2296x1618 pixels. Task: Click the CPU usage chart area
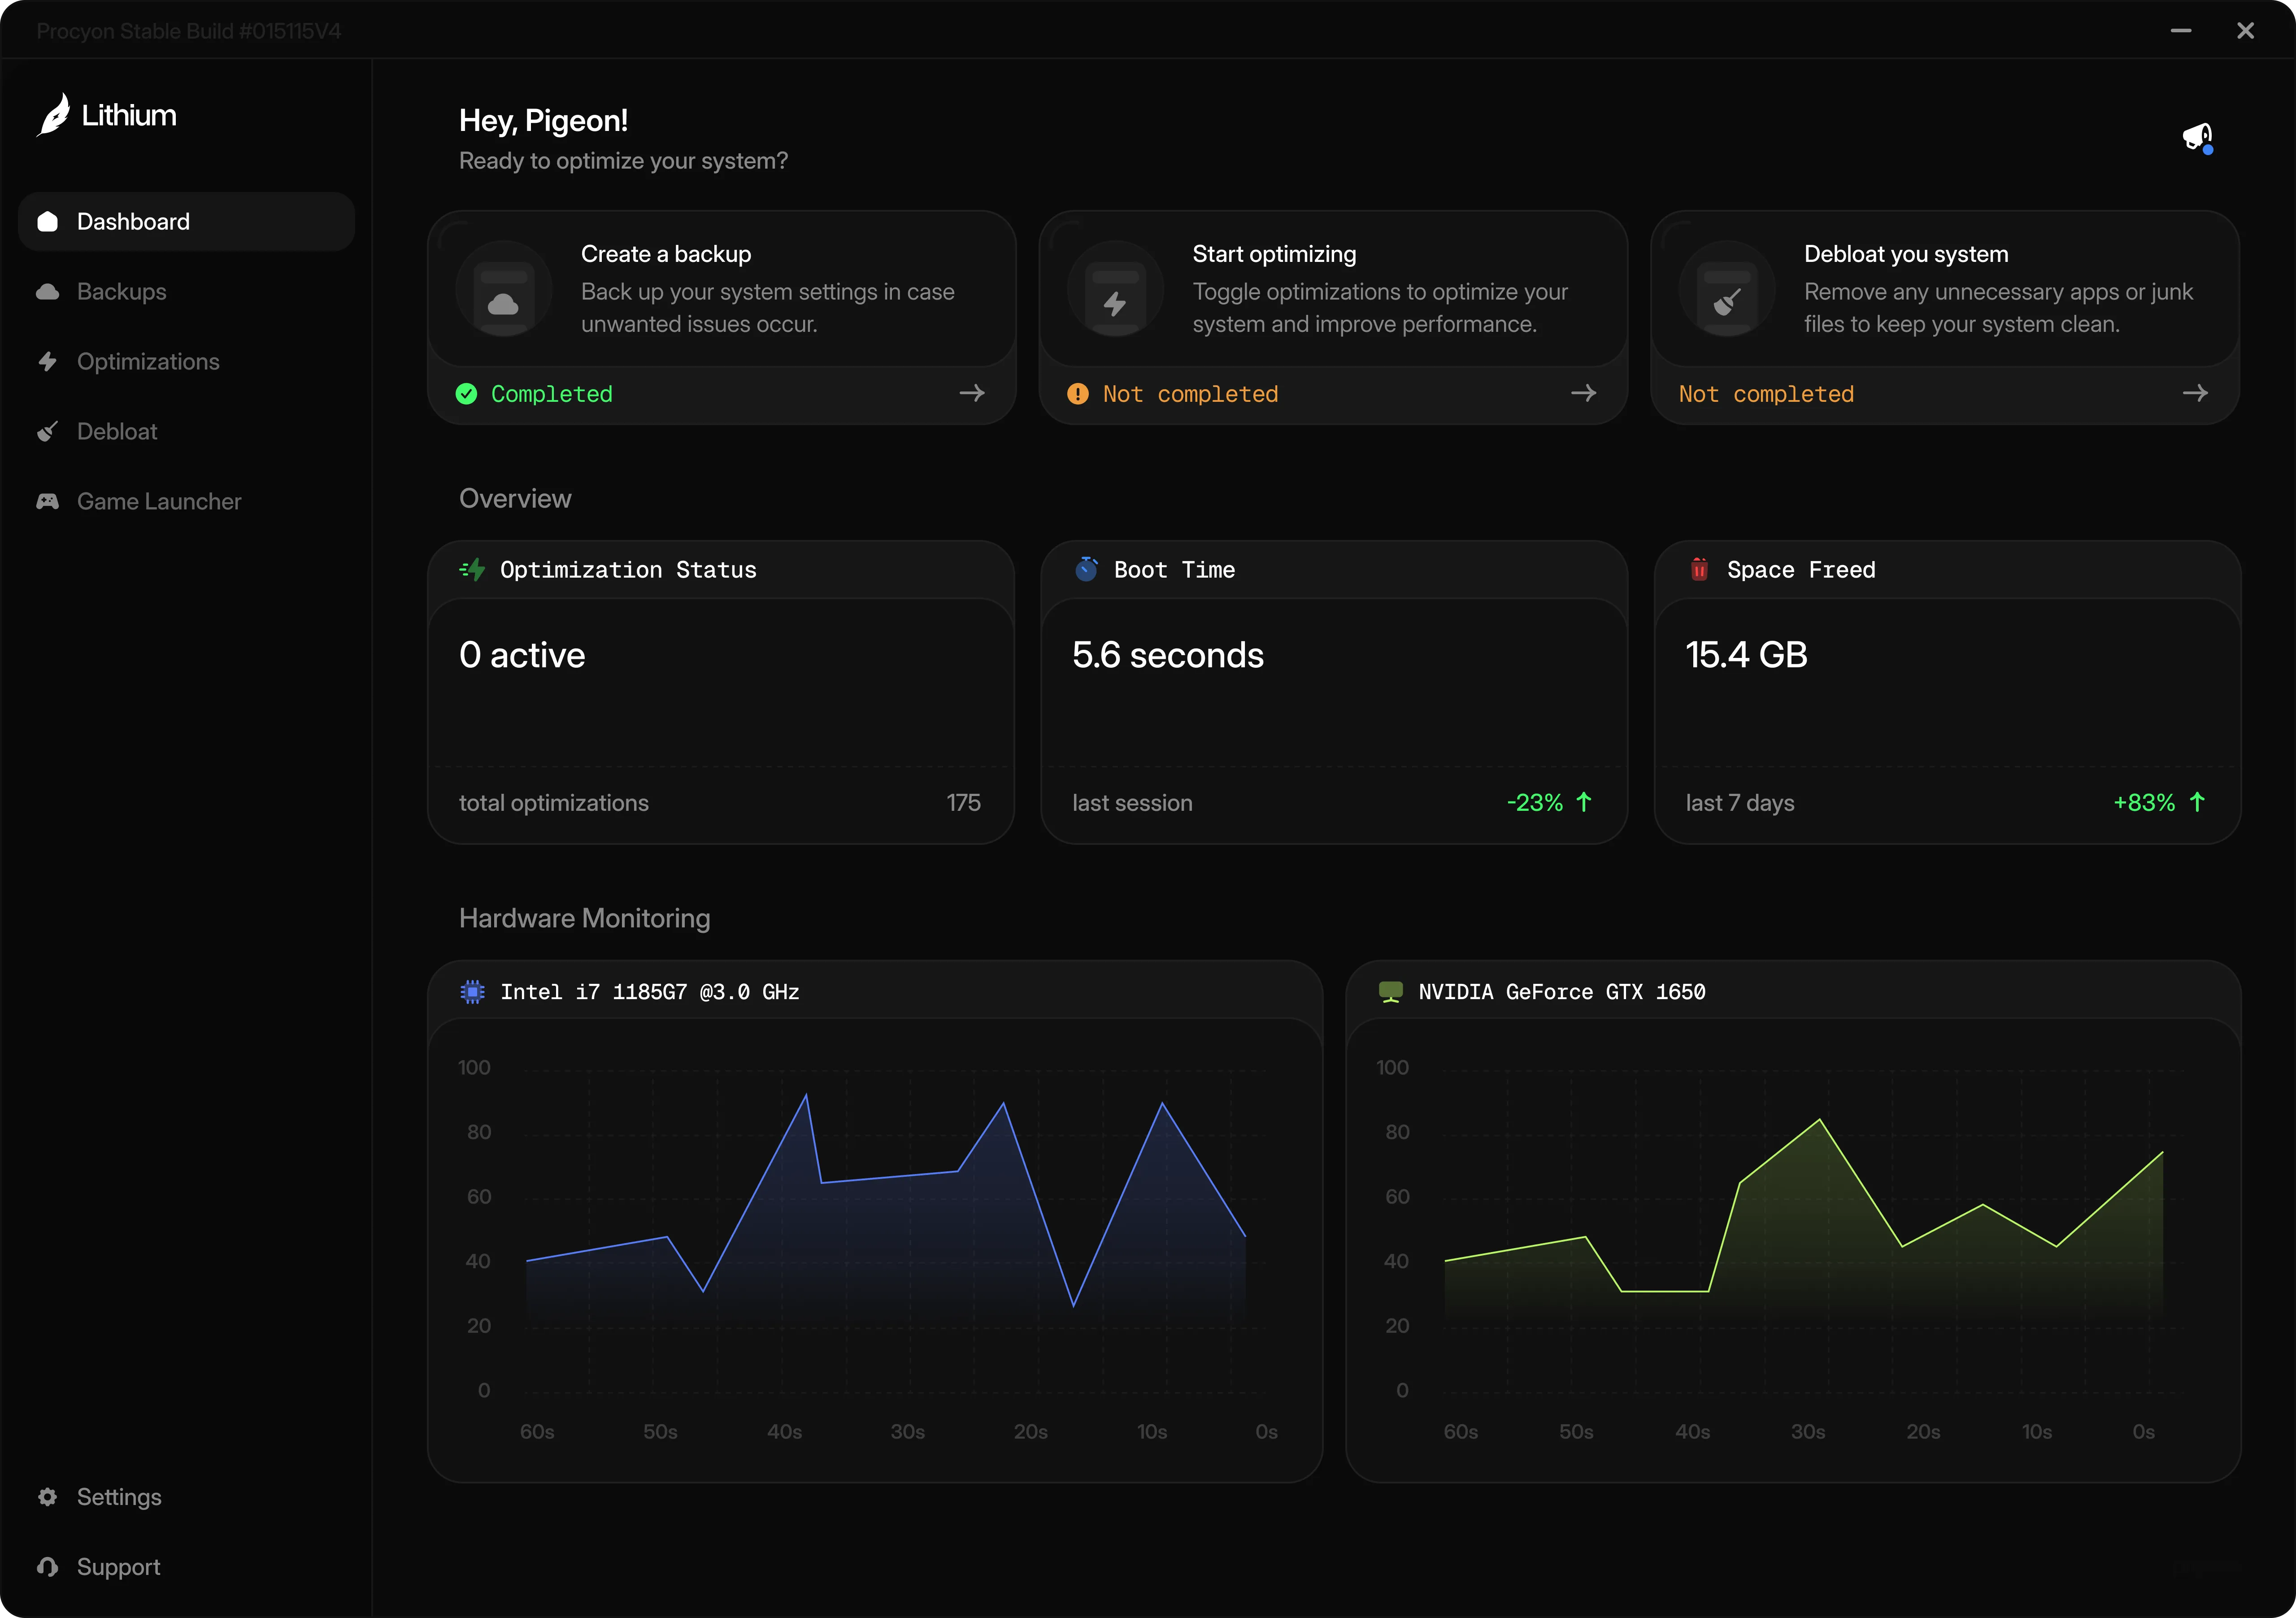pos(885,1240)
